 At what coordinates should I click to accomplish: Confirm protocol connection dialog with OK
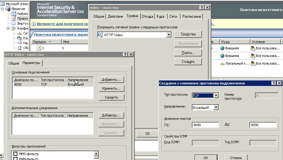[x=206, y=158]
